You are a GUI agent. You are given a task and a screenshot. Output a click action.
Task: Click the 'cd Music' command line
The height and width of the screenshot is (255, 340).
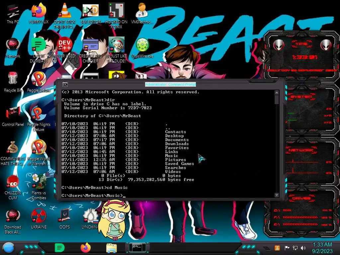pos(95,188)
